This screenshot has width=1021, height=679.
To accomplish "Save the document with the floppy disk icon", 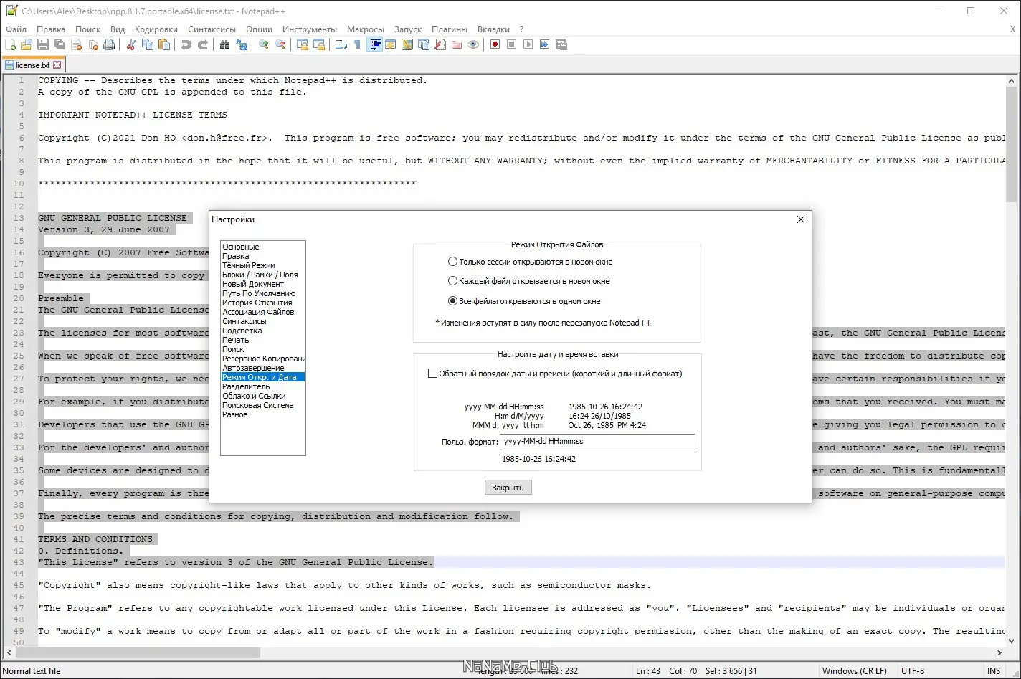I will tap(43, 44).
